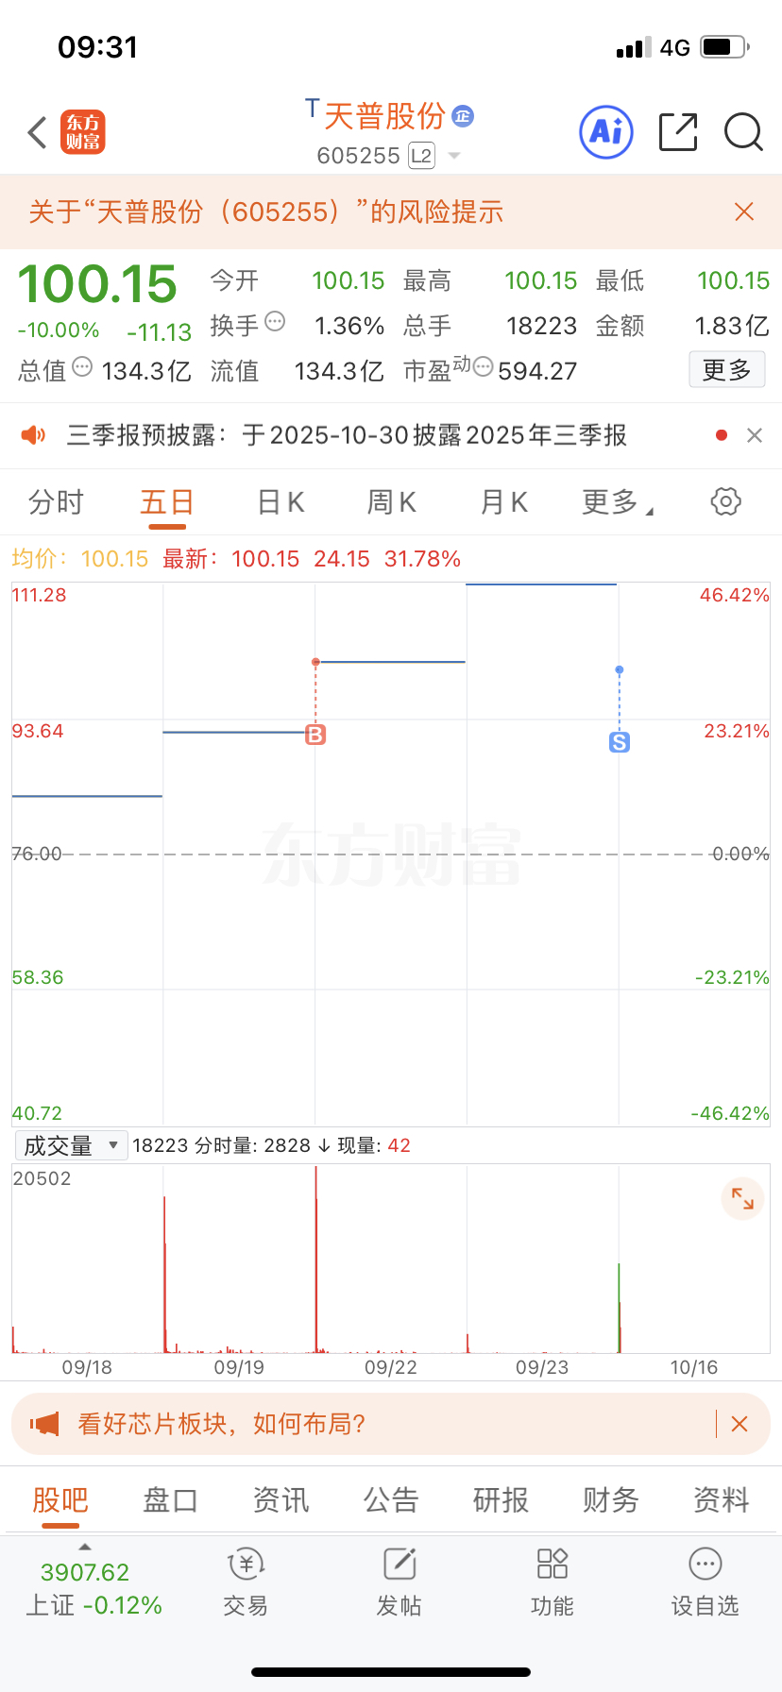
Task: Open chart settings gear icon
Action: coord(725,501)
